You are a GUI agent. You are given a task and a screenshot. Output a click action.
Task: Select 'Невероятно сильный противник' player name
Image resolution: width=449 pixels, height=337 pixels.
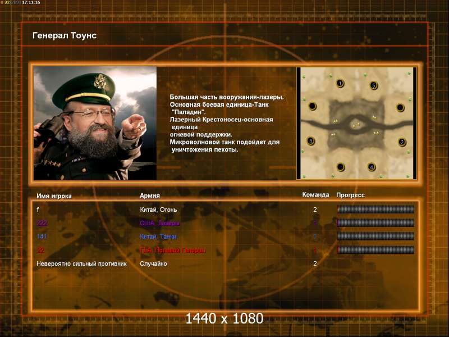(x=81, y=263)
